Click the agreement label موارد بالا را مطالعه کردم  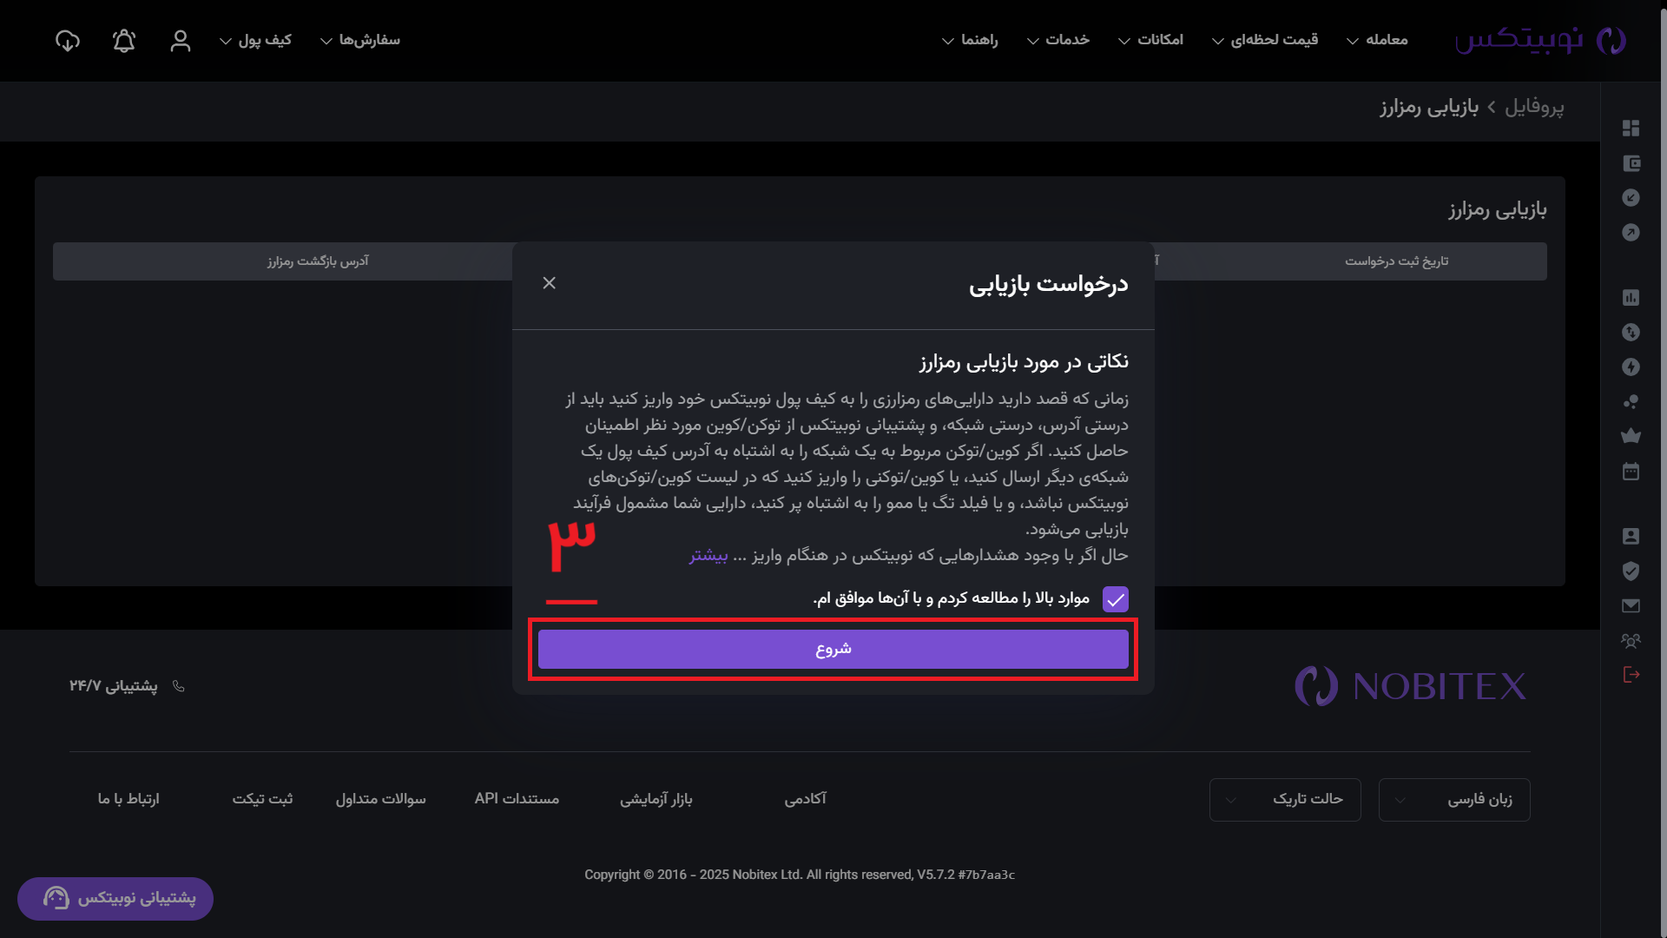point(951,598)
